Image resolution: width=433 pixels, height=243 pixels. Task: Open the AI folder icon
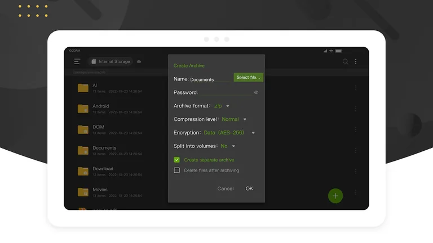[83, 88]
